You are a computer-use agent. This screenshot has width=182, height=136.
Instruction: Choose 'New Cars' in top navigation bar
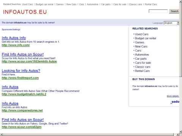click(x=71, y=4)
